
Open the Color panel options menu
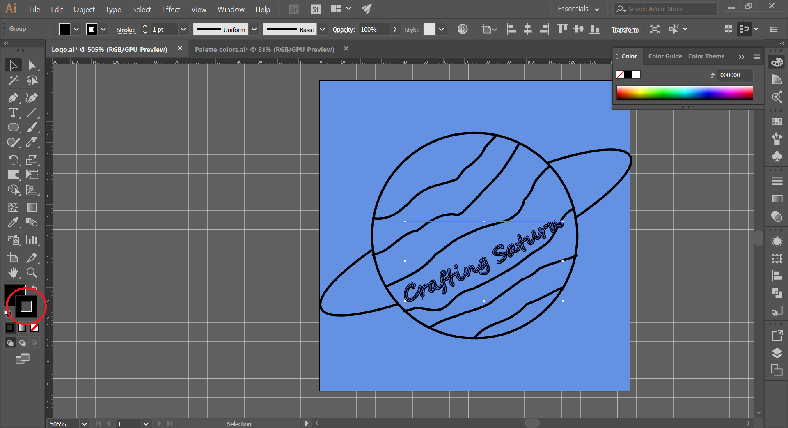coord(757,57)
